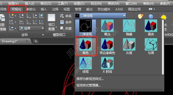Choose the 灰度 shades of gray style

tap(129, 46)
